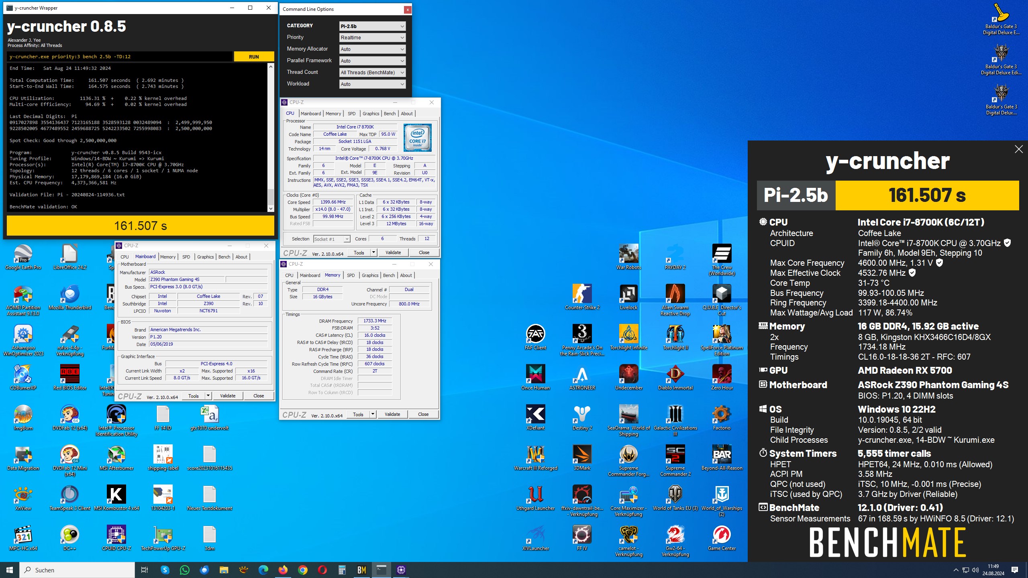1028x578 pixels.
Task: Open CPU-Z Socket #1 selection dropdown
Action: (332, 239)
